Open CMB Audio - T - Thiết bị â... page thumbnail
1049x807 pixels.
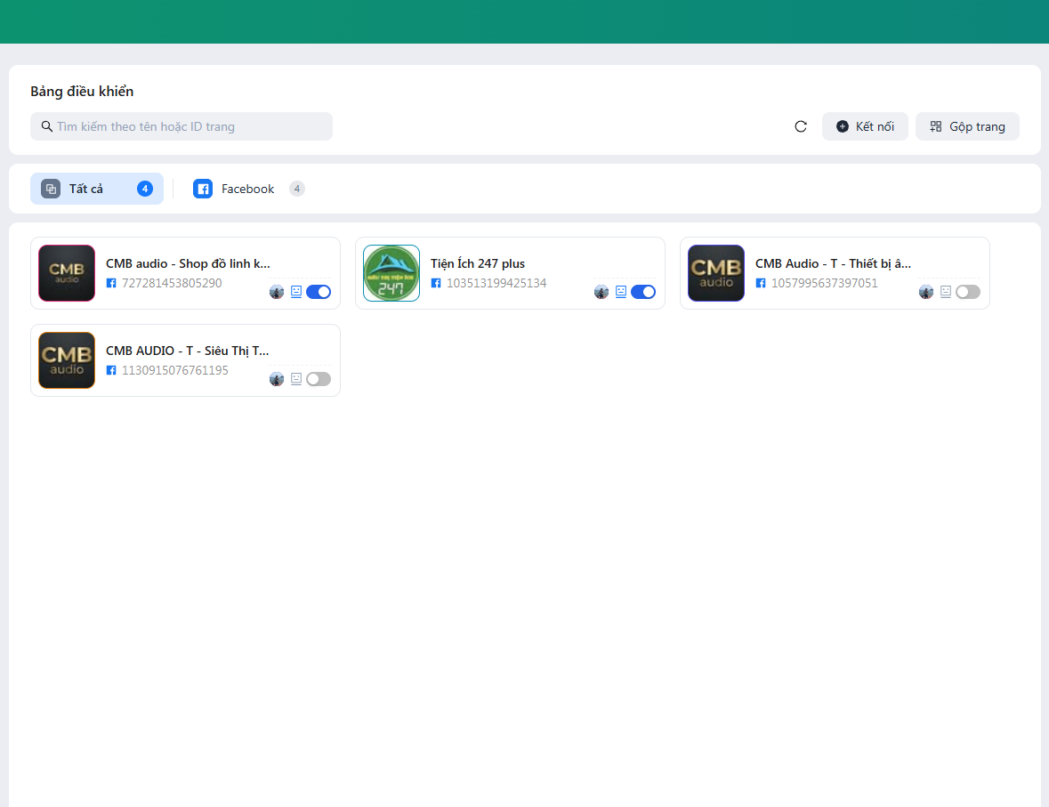point(716,273)
